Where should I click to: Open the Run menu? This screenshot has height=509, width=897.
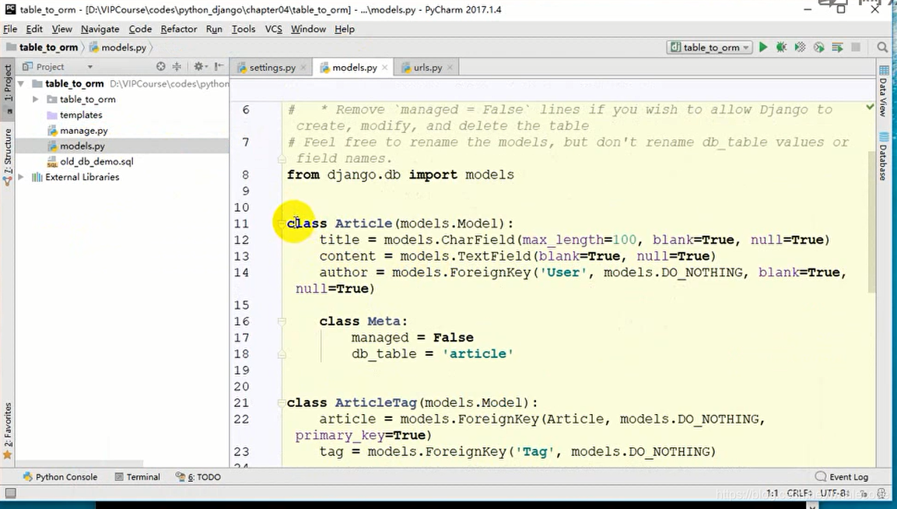point(214,29)
